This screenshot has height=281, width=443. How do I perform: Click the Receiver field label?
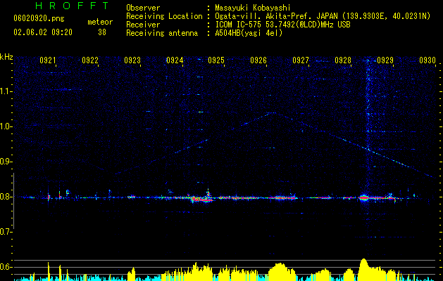click(143, 25)
